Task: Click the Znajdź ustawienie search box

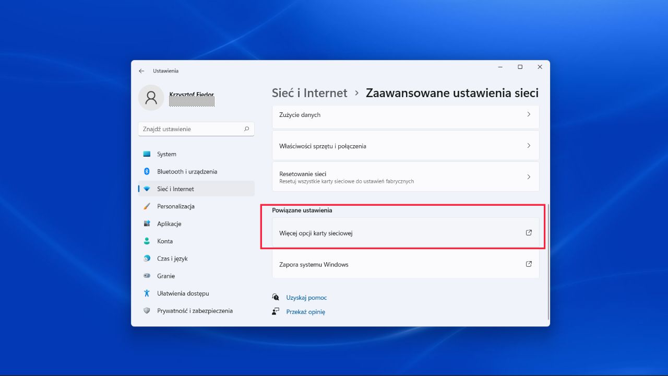Action: 196,129
